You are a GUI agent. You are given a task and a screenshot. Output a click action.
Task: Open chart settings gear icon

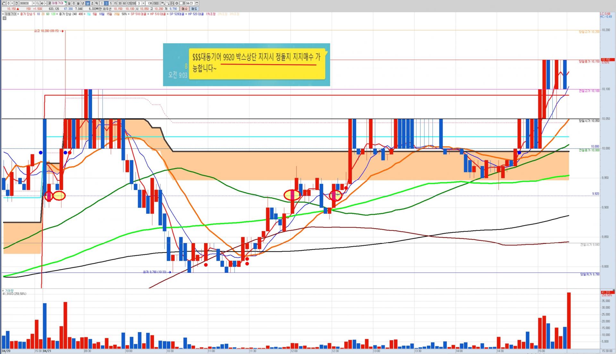[x=177, y=3]
